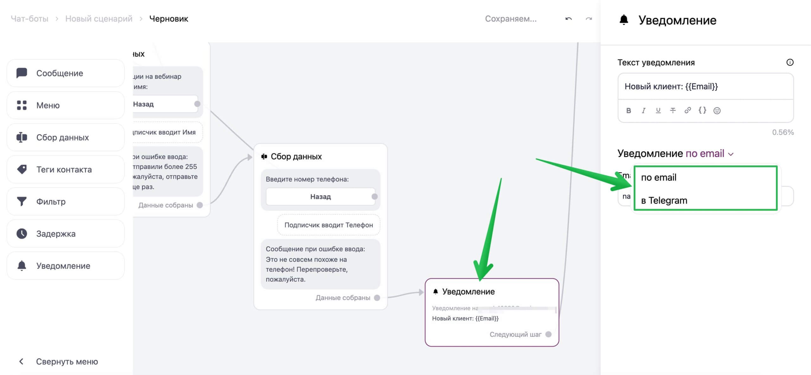Click the Фильтр funnel icon
Image resolution: width=811 pixels, height=375 pixels.
(22, 202)
